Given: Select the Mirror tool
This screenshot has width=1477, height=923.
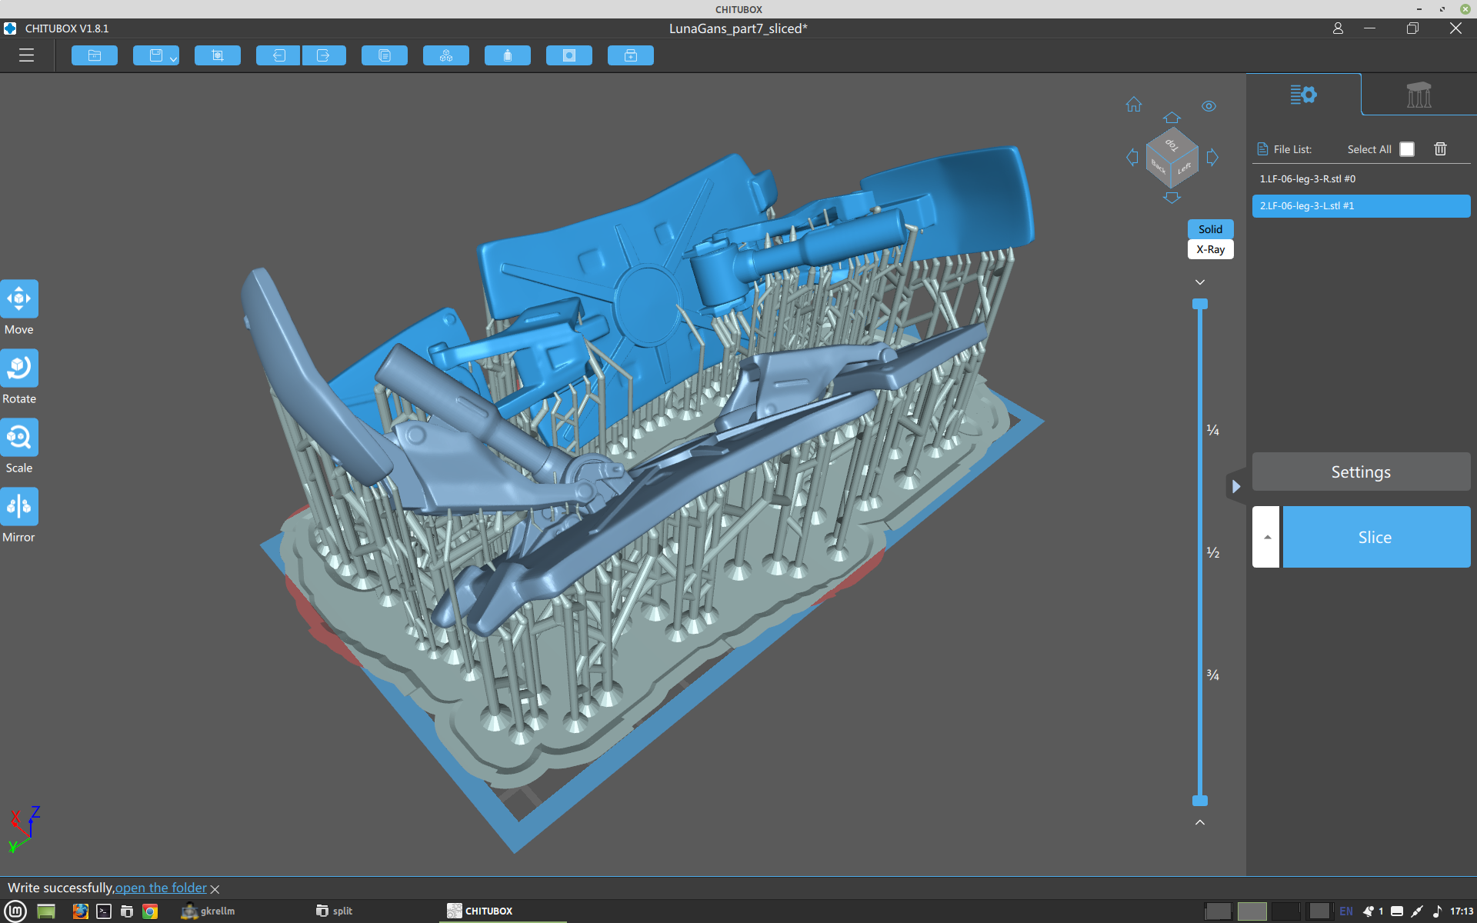Looking at the screenshot, I should tap(19, 508).
